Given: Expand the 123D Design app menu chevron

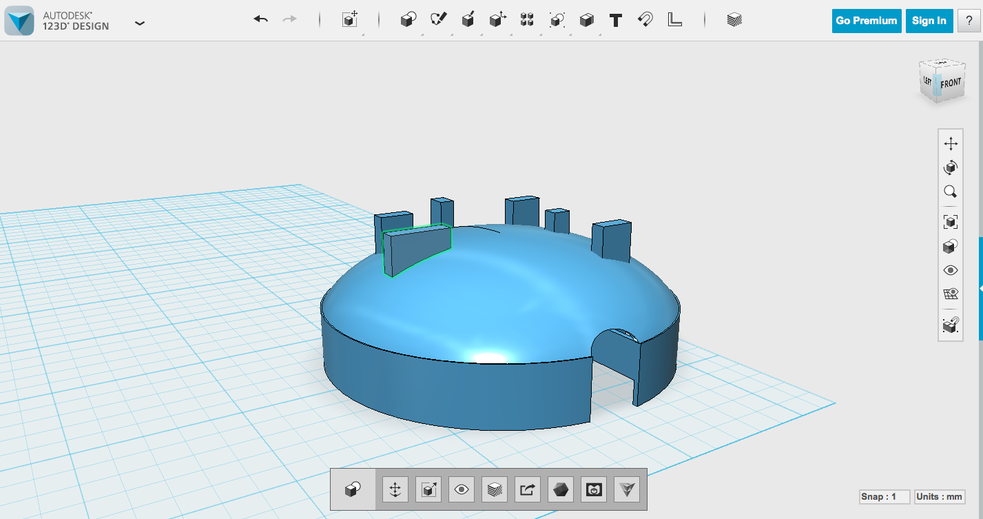Looking at the screenshot, I should 140,23.
